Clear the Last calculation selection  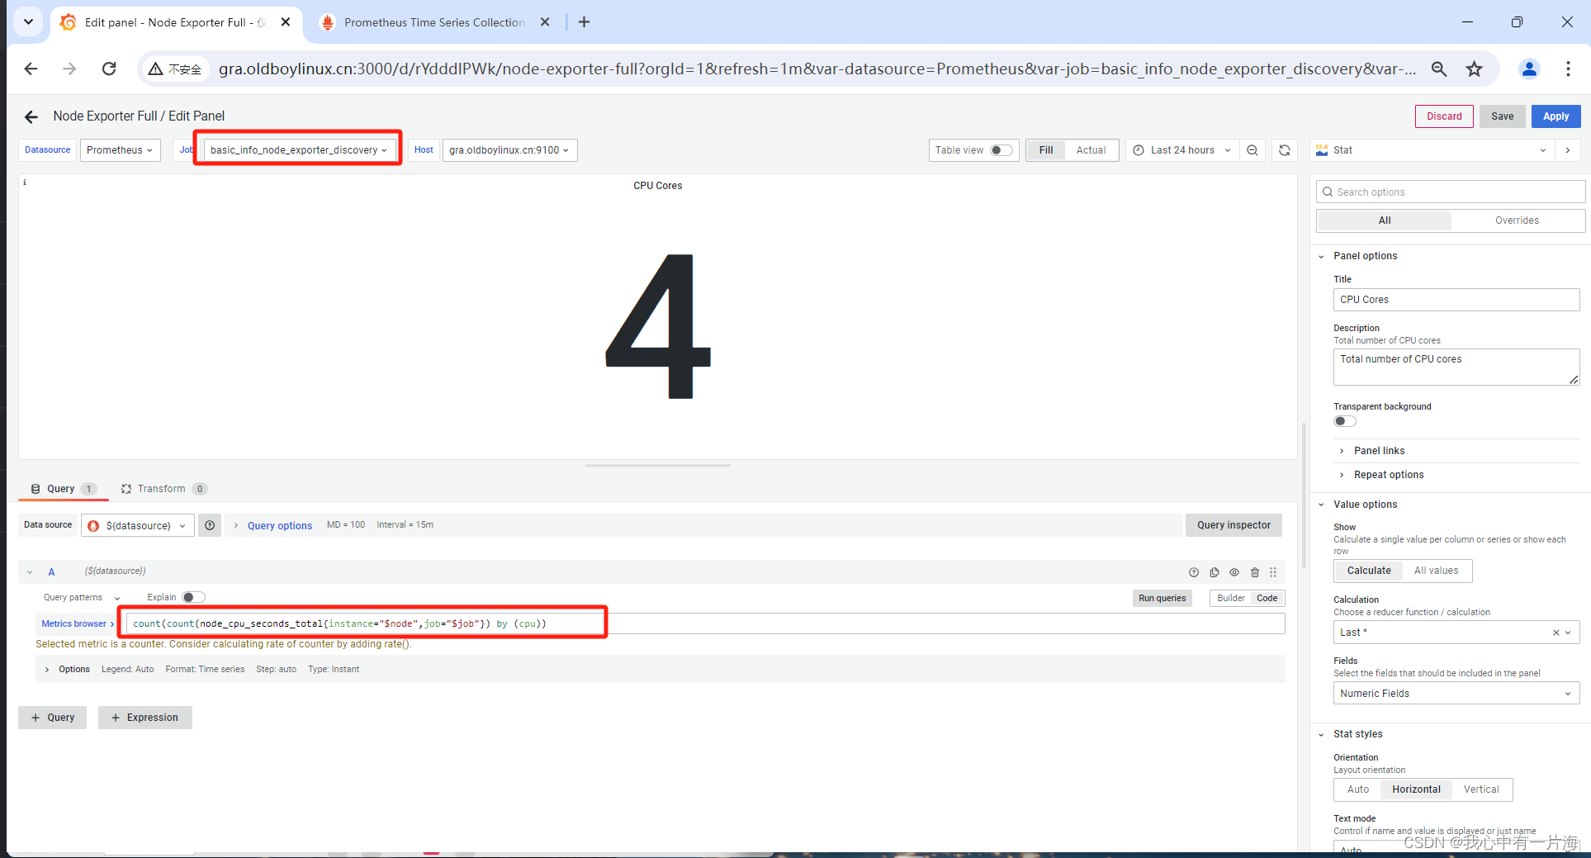(1556, 633)
